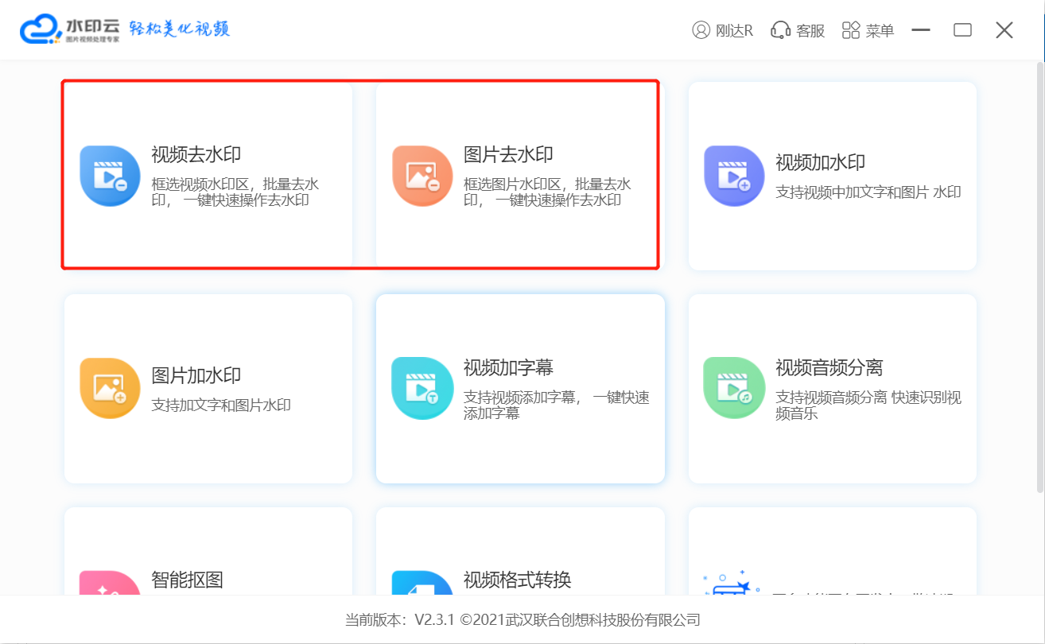Image resolution: width=1045 pixels, height=644 pixels.
Task: Open the 菜单 menu label
Action: click(880, 31)
